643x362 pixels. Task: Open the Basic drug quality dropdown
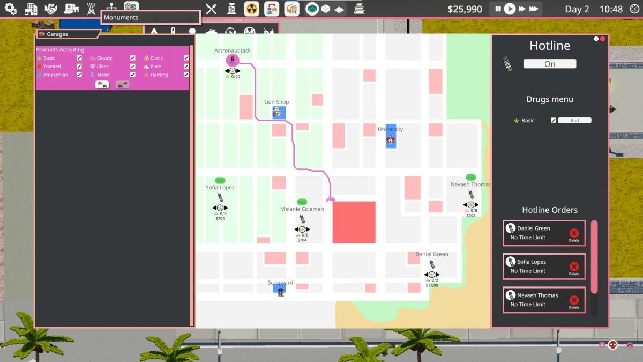pos(574,121)
